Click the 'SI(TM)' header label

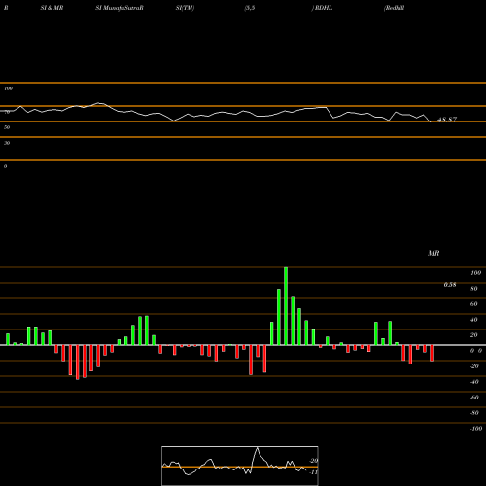coord(185,8)
